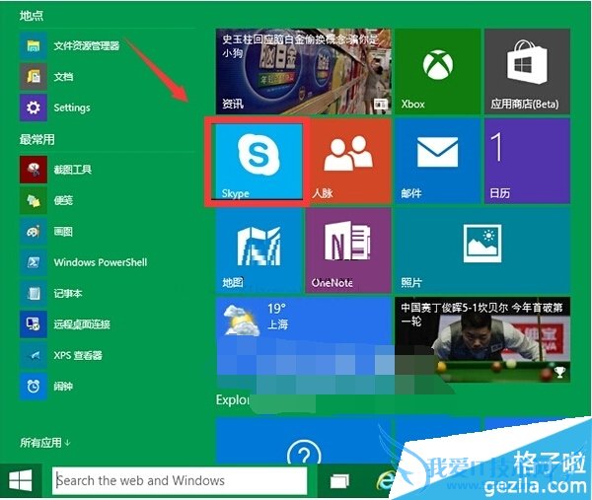Open the Xbox tile
This screenshot has height=500, width=592.
click(437, 71)
